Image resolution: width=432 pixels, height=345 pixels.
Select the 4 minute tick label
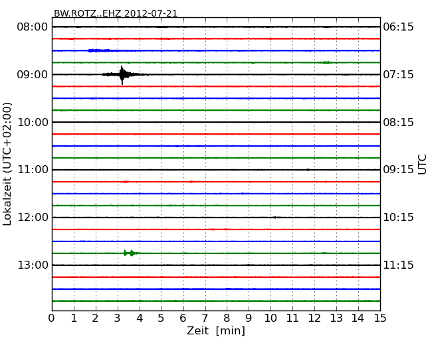point(140,318)
